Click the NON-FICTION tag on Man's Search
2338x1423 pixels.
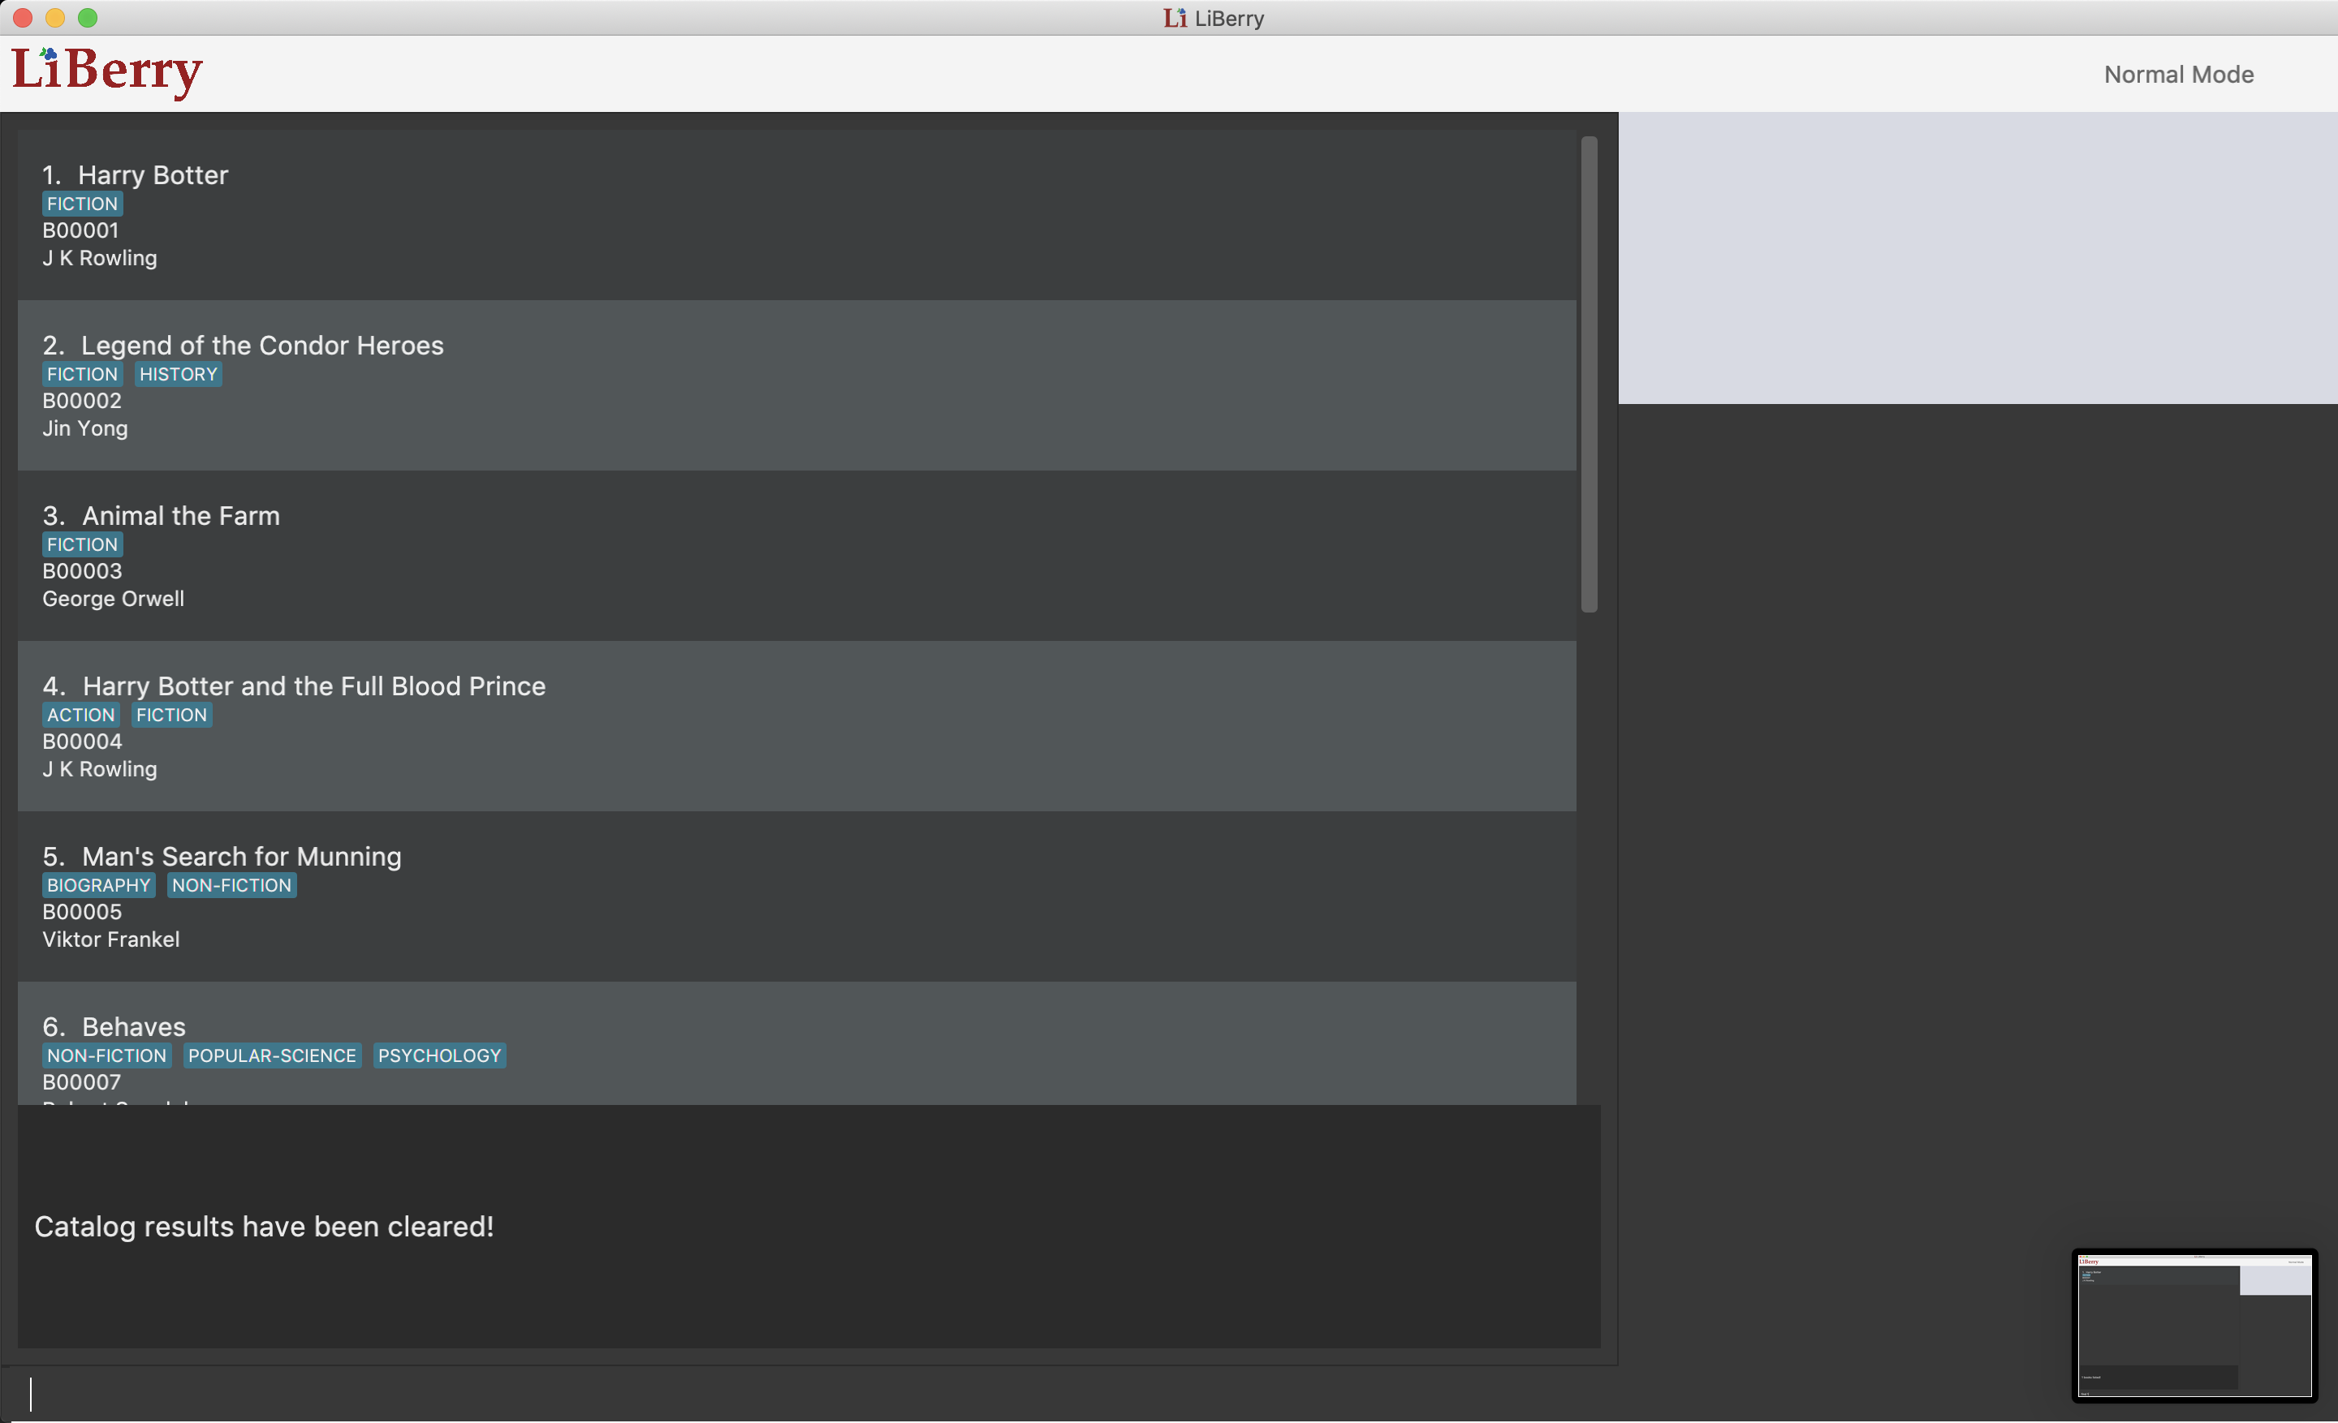pyautogui.click(x=231, y=885)
